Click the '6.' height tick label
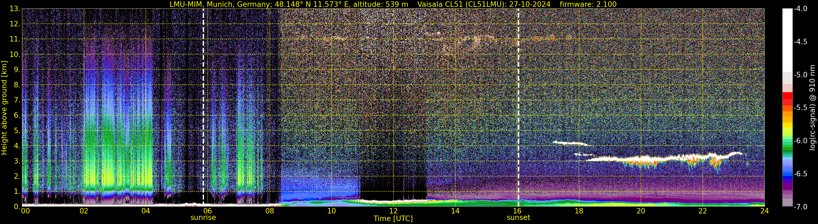Image resolution: width=818 pixels, height=224 pixels. click(x=17, y=115)
